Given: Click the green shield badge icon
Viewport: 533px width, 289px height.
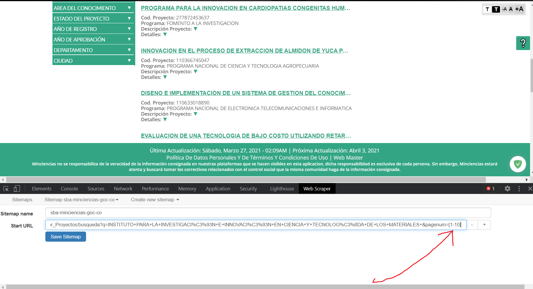Looking at the screenshot, I should (518, 164).
